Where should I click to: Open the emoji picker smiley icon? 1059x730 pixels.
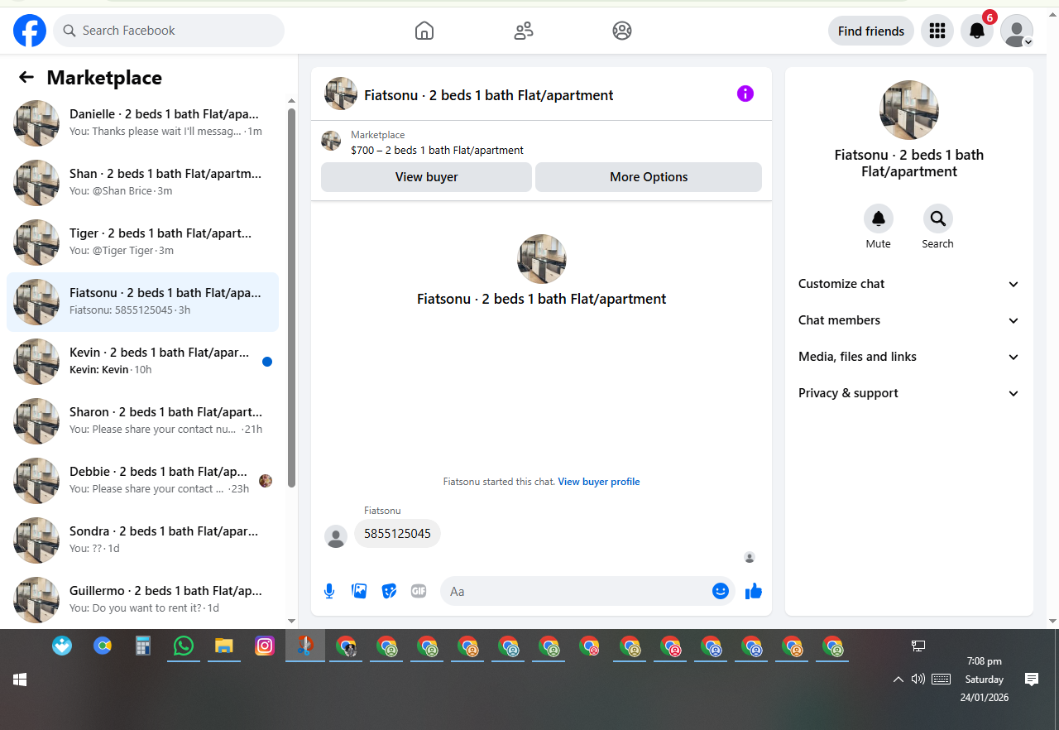721,591
